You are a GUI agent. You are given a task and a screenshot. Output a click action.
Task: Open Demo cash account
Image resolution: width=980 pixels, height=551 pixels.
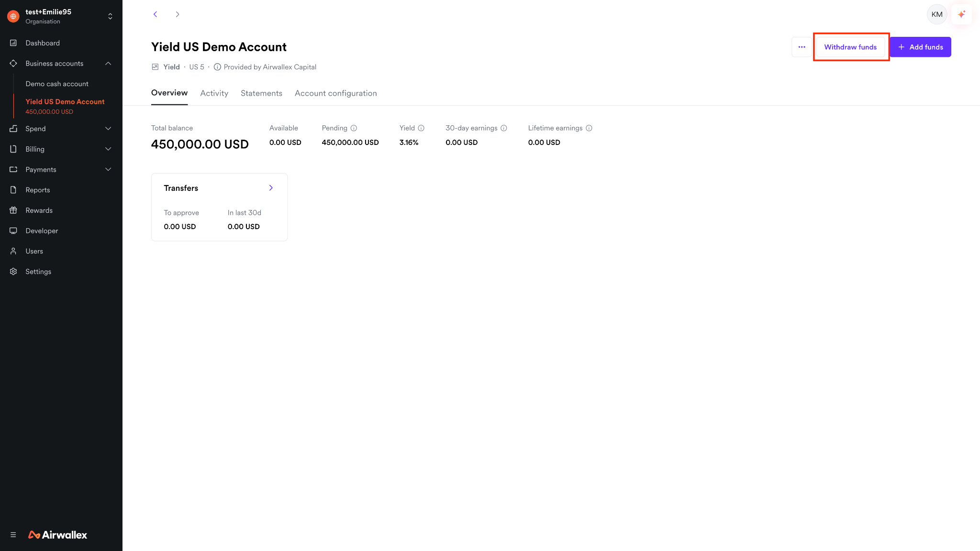[57, 84]
